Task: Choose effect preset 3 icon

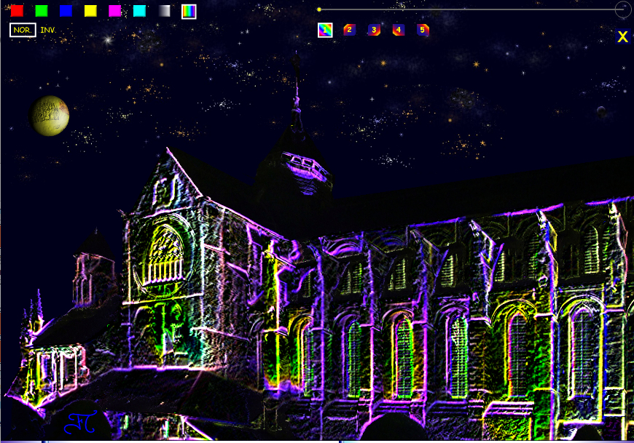Action: pos(374,30)
